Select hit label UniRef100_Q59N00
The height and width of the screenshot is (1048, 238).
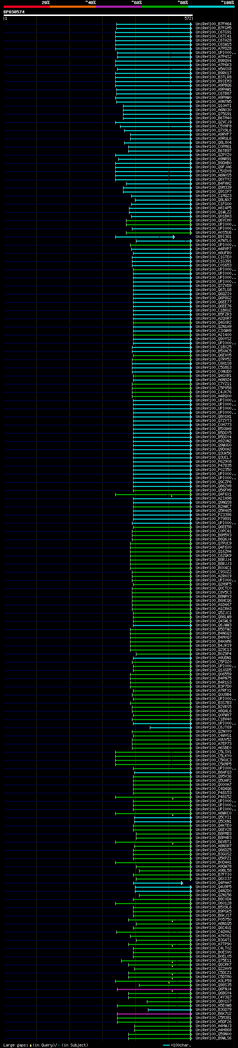(213, 1034)
